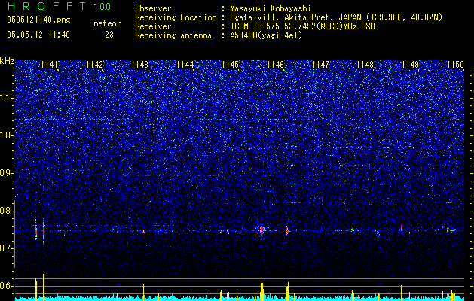This screenshot has height=301, width=474.
Task: Click the 1148 time marker
Action: [x=365, y=65]
